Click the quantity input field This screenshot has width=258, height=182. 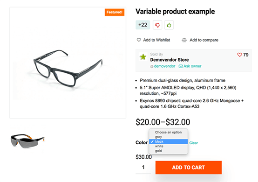(143, 168)
